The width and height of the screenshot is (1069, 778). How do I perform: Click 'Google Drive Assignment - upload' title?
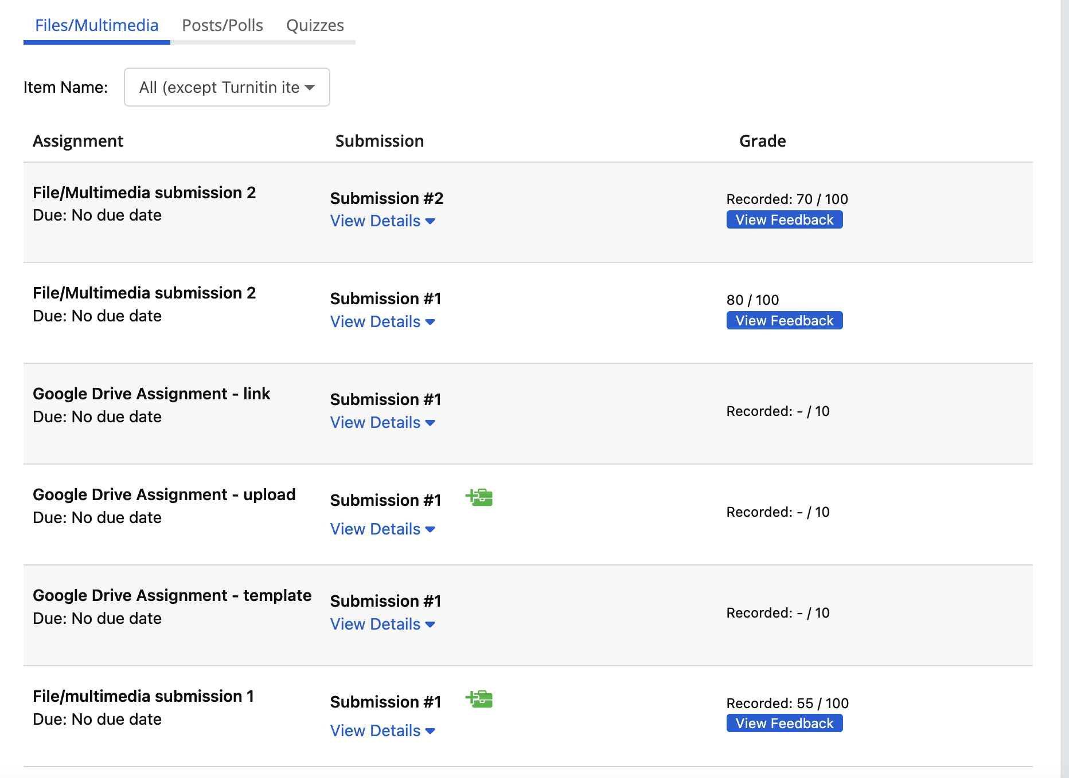click(x=164, y=494)
